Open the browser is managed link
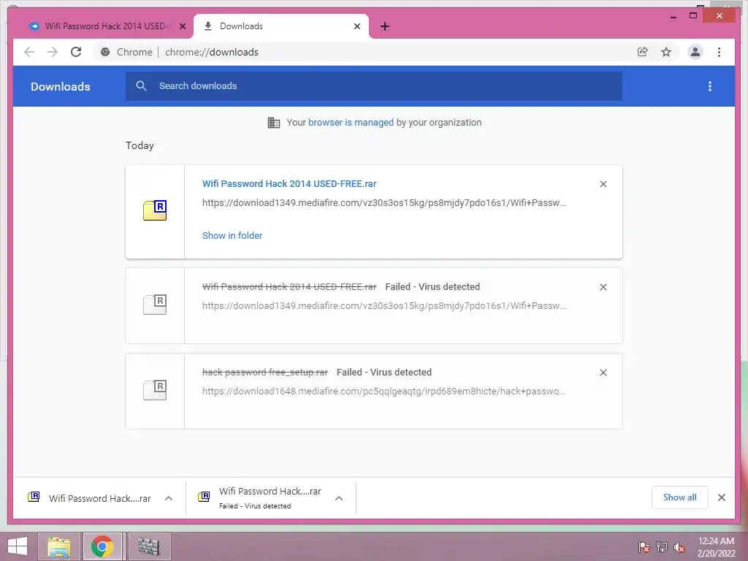748x561 pixels. pyautogui.click(x=351, y=122)
